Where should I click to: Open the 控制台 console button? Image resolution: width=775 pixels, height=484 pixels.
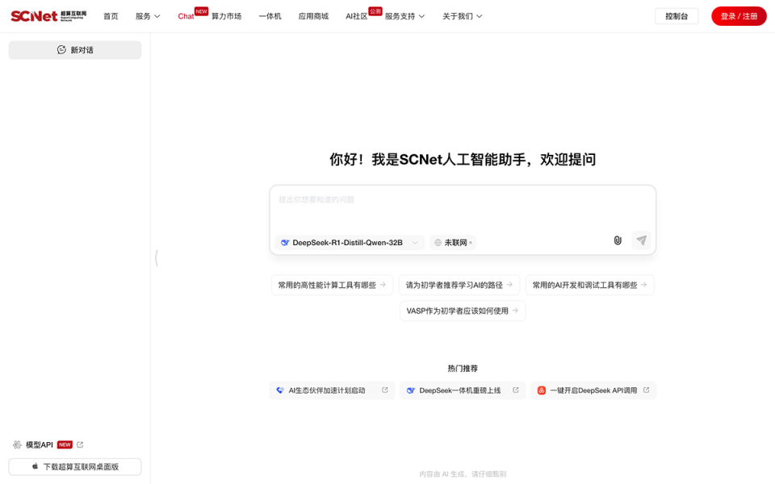[677, 15]
